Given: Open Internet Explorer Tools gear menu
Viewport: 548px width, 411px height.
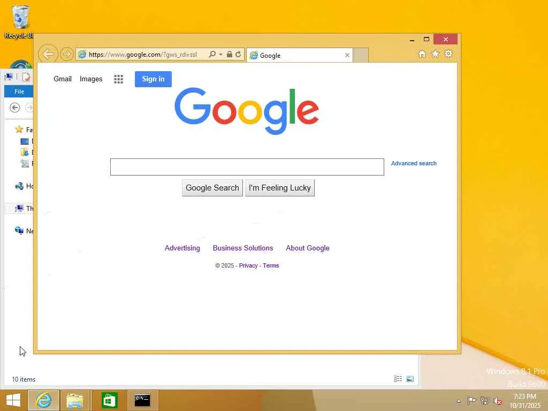Looking at the screenshot, I should click(448, 54).
